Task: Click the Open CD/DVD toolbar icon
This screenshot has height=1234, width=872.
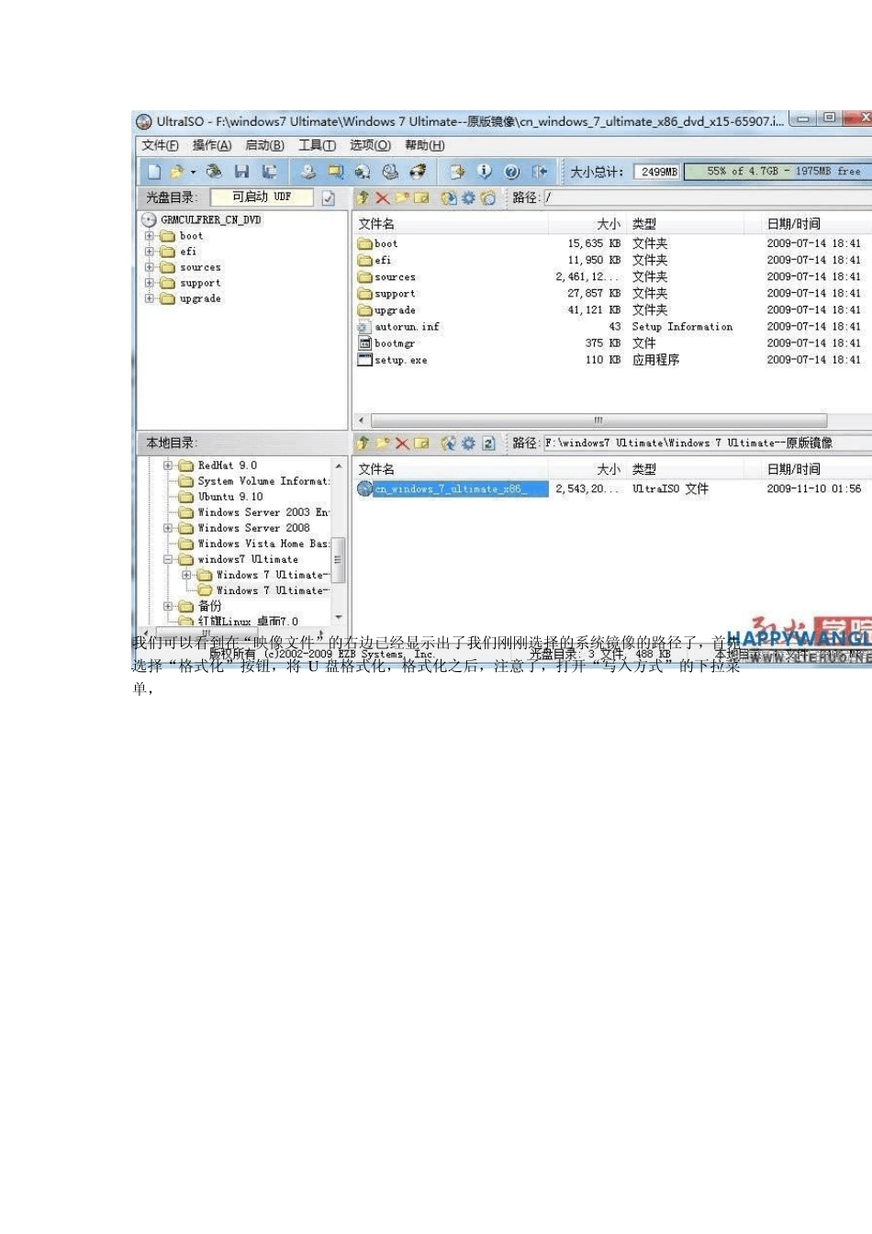Action: click(x=214, y=172)
